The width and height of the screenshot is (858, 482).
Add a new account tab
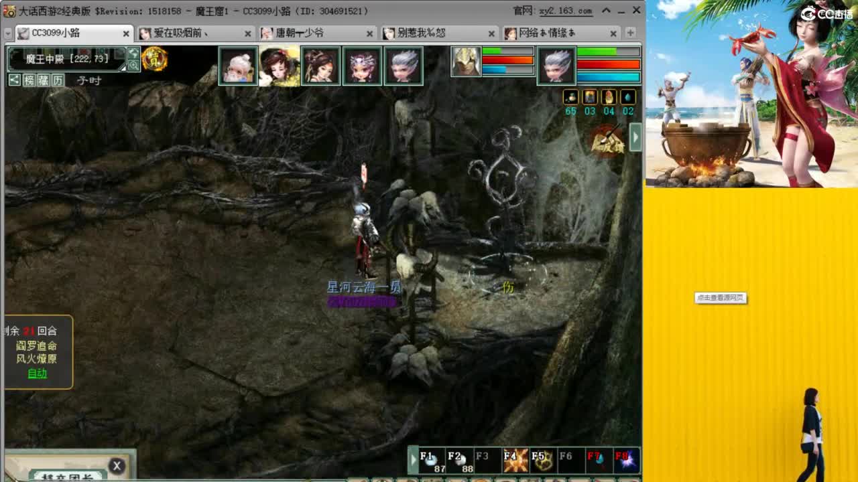click(x=630, y=33)
